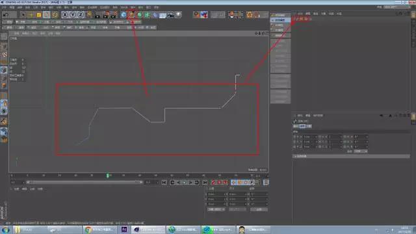Toggle the Z axis lock
The width and height of the screenshot is (416, 234).
tap(81, 15)
